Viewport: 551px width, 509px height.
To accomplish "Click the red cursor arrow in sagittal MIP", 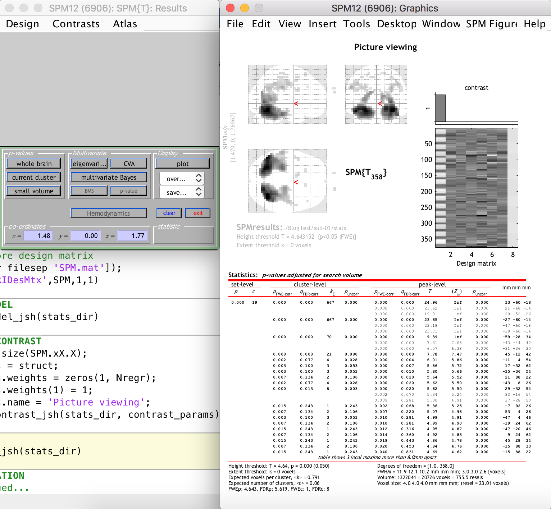I will click(x=296, y=104).
